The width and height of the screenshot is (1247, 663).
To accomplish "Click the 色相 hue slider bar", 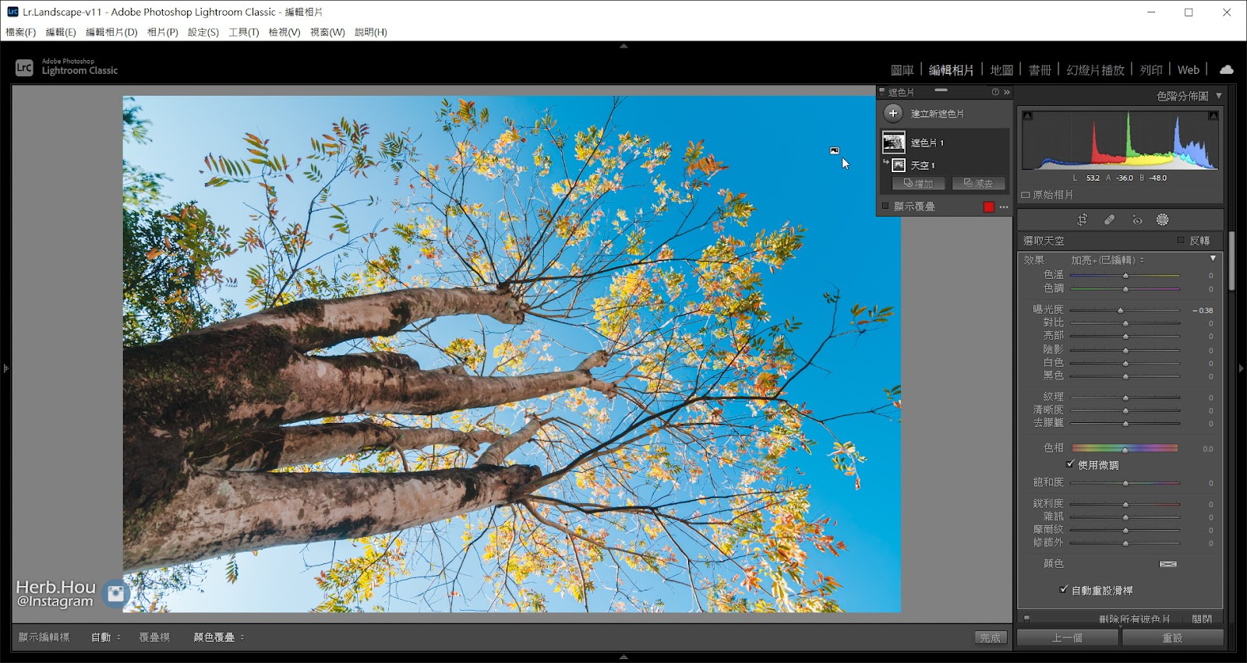I will 1125,448.
